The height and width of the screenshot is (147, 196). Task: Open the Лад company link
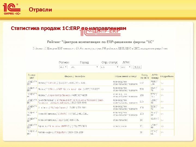(60, 120)
